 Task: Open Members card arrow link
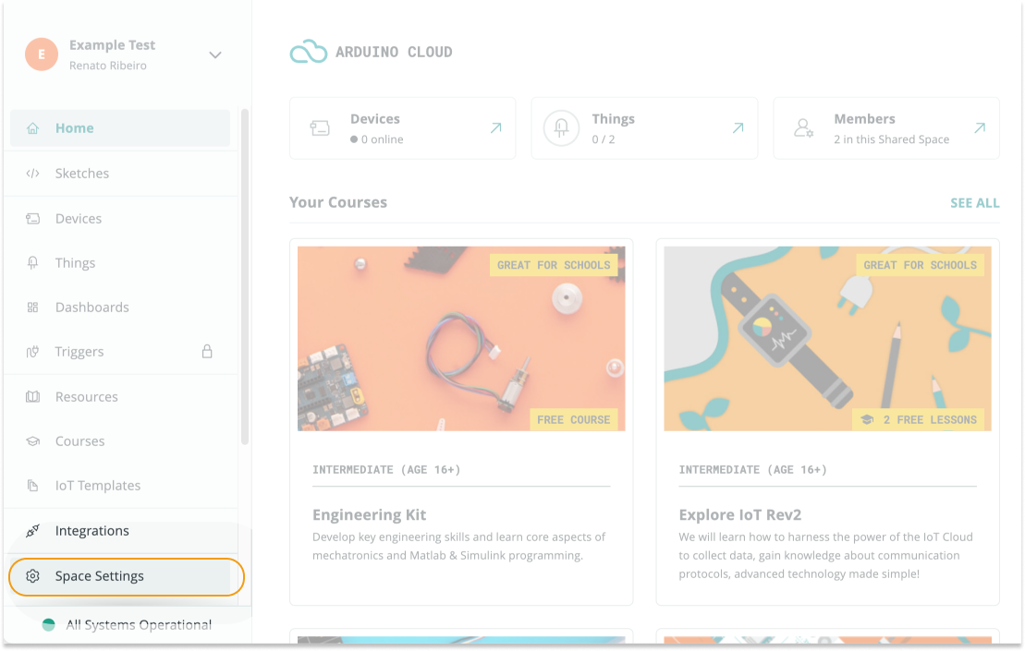[980, 128]
